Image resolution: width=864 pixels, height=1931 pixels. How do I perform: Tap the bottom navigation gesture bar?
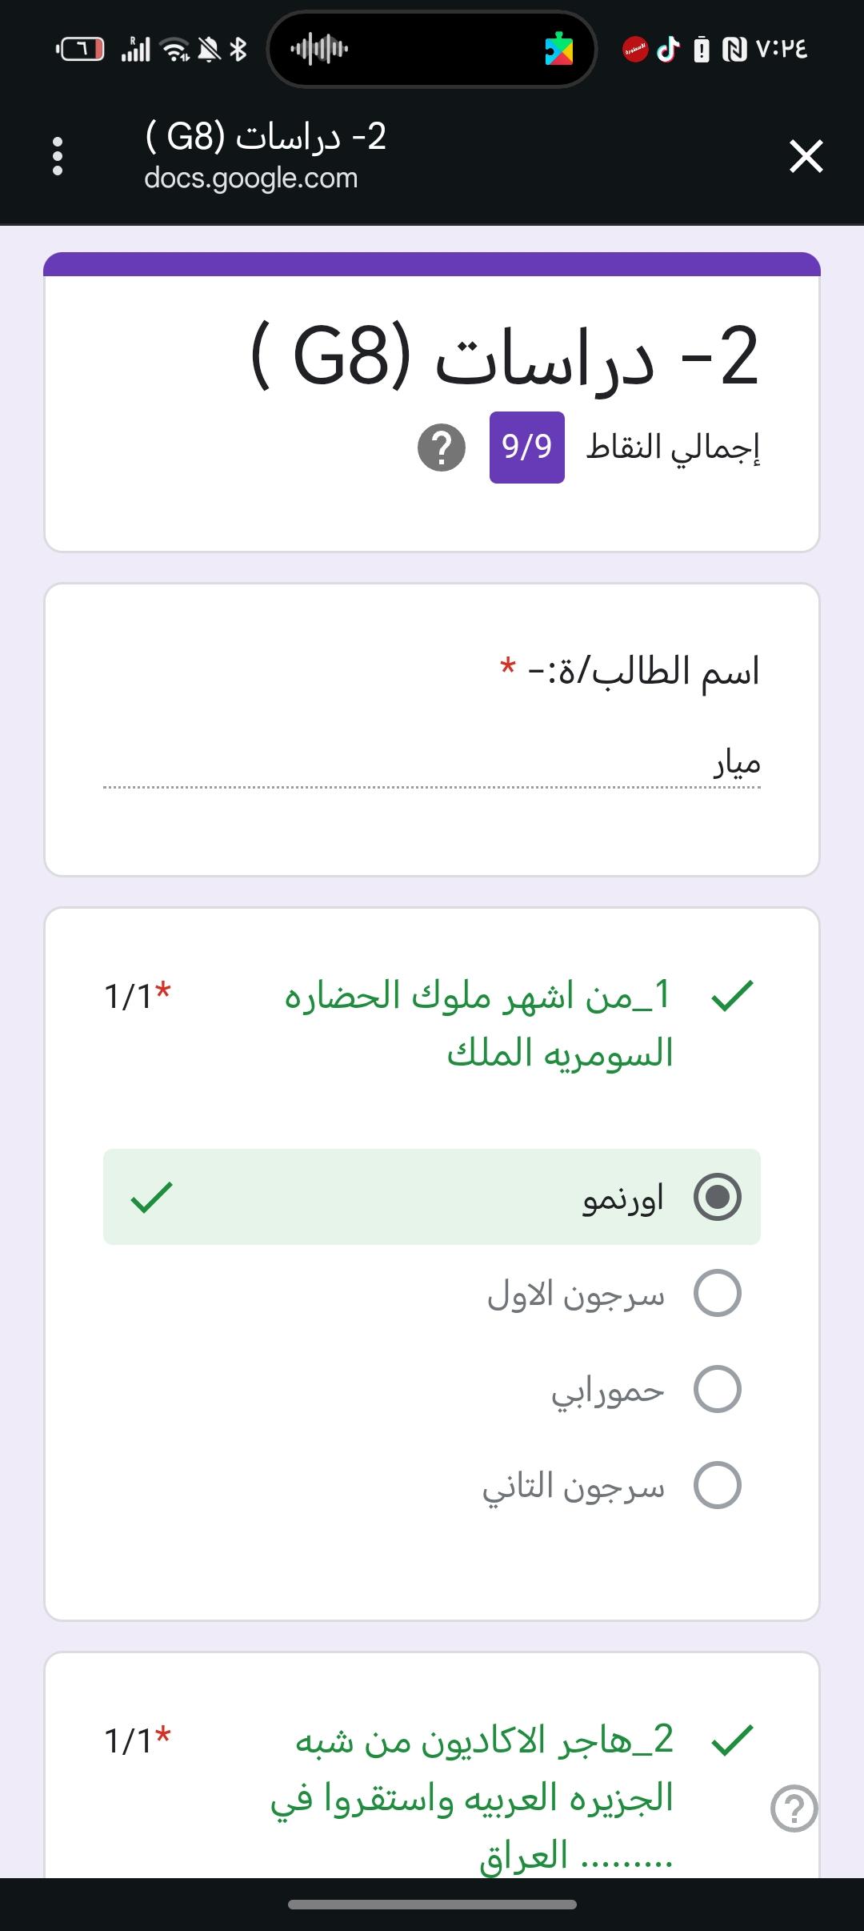point(432,1904)
